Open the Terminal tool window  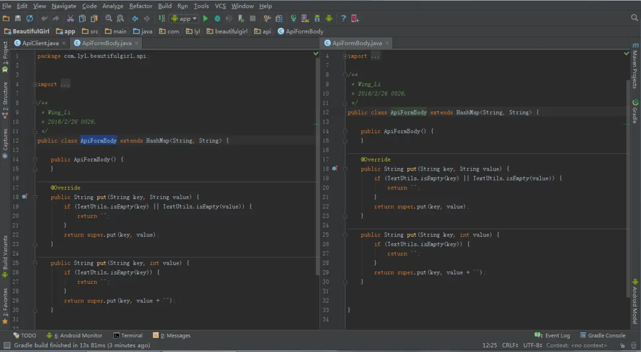(128, 335)
